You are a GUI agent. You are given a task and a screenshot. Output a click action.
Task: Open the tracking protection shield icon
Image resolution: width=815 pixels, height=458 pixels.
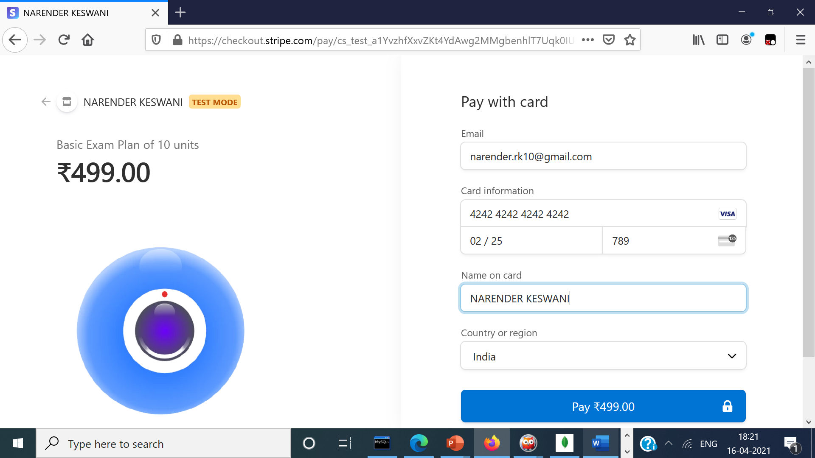156,40
